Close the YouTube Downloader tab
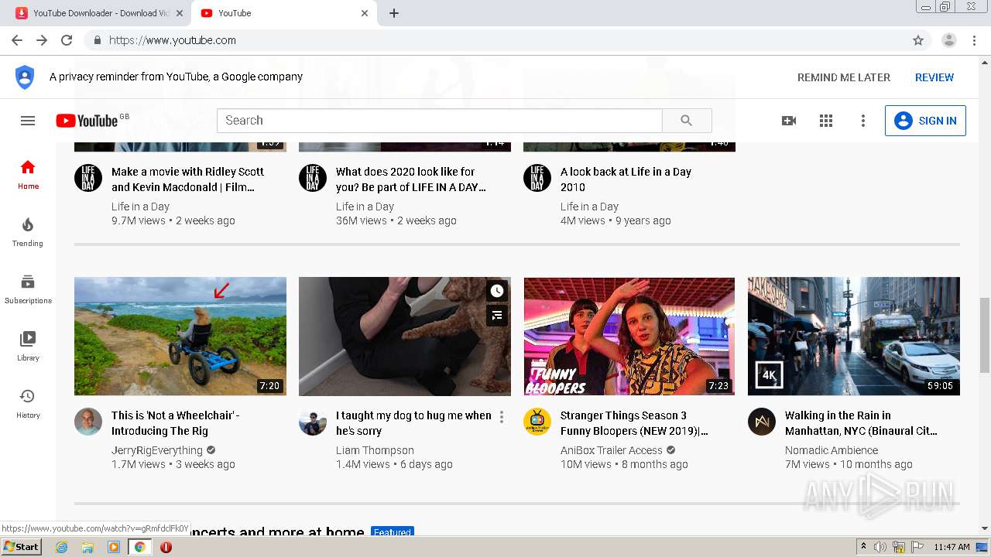This screenshot has width=991, height=557. pyautogui.click(x=180, y=13)
